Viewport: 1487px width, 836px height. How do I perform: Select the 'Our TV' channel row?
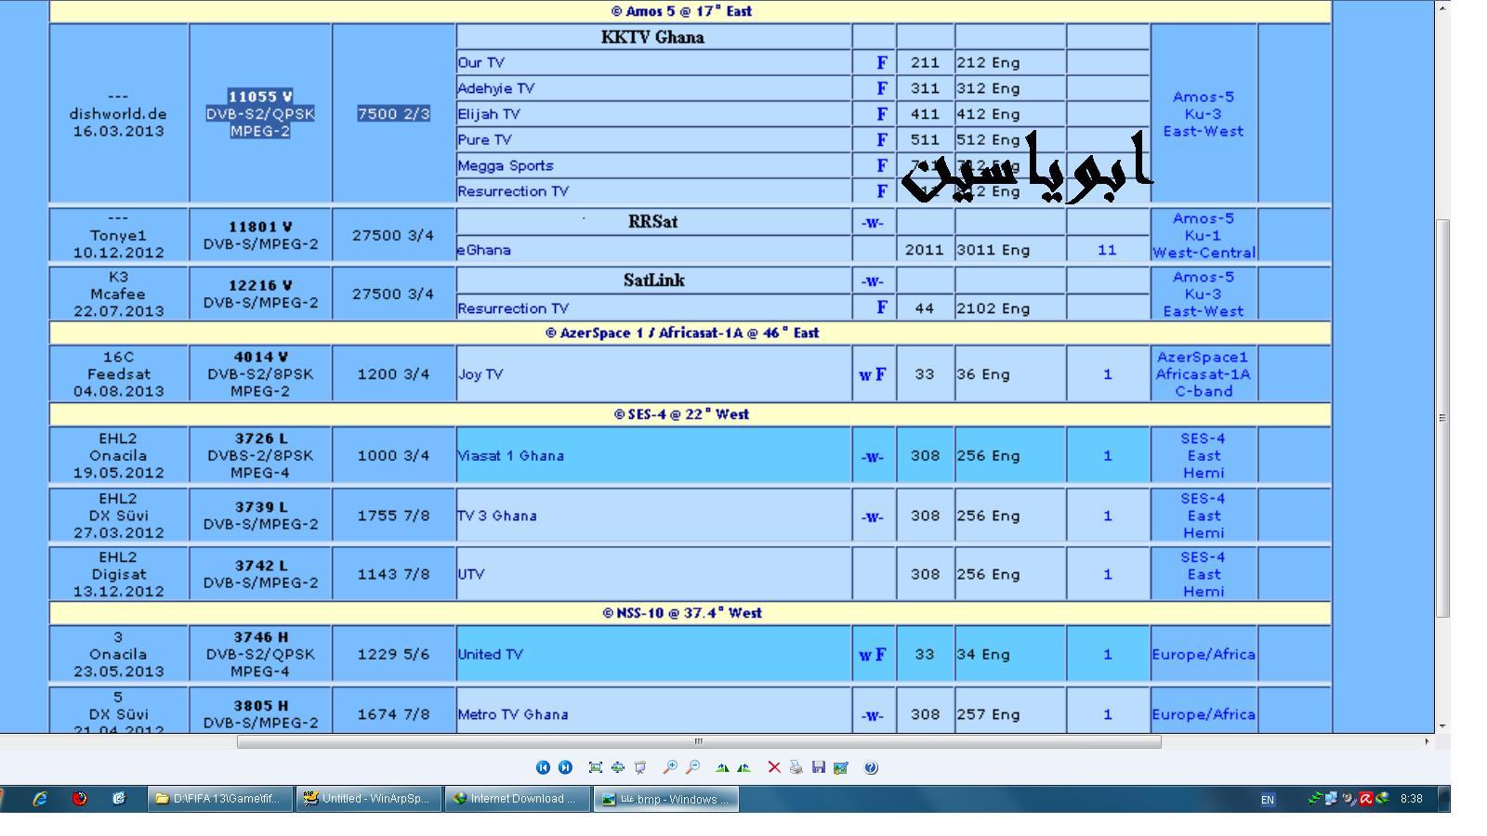click(x=653, y=63)
